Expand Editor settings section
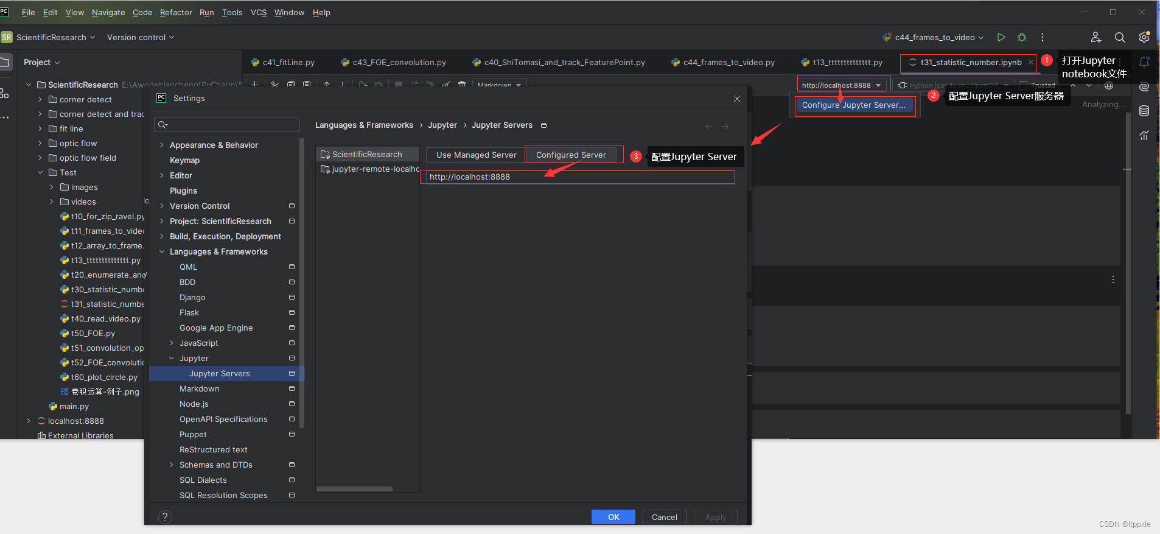Screen dimensions: 1160x534 (x=162, y=175)
